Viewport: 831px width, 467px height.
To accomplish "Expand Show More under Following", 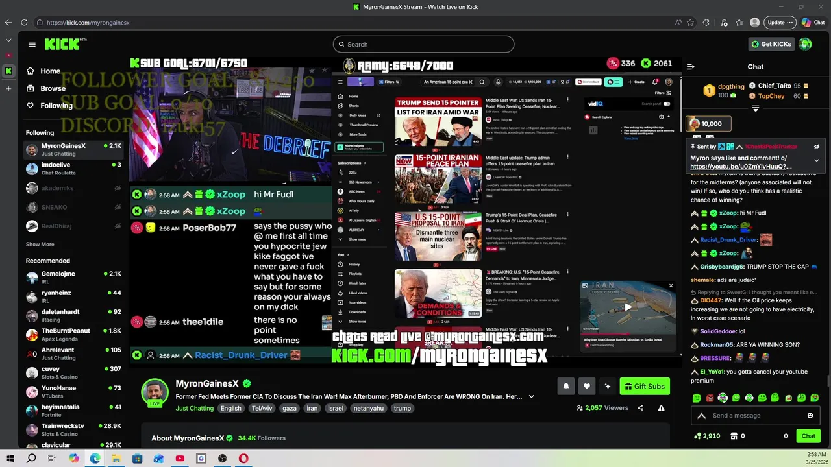I will click(x=40, y=244).
